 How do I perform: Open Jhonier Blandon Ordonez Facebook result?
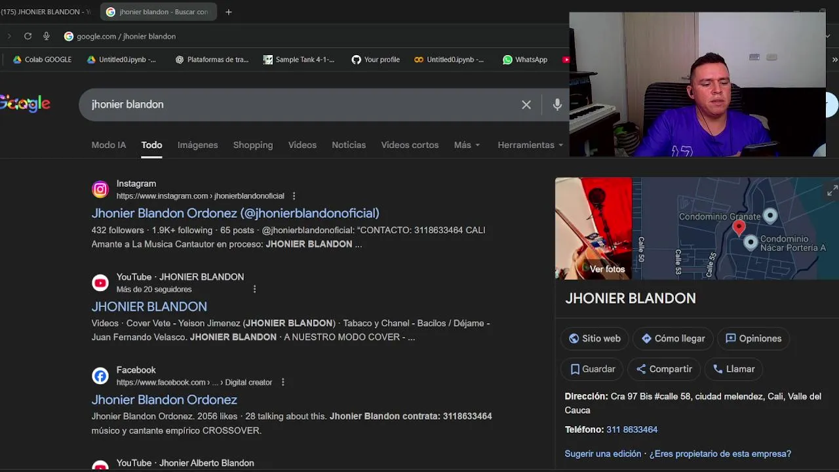click(x=164, y=399)
